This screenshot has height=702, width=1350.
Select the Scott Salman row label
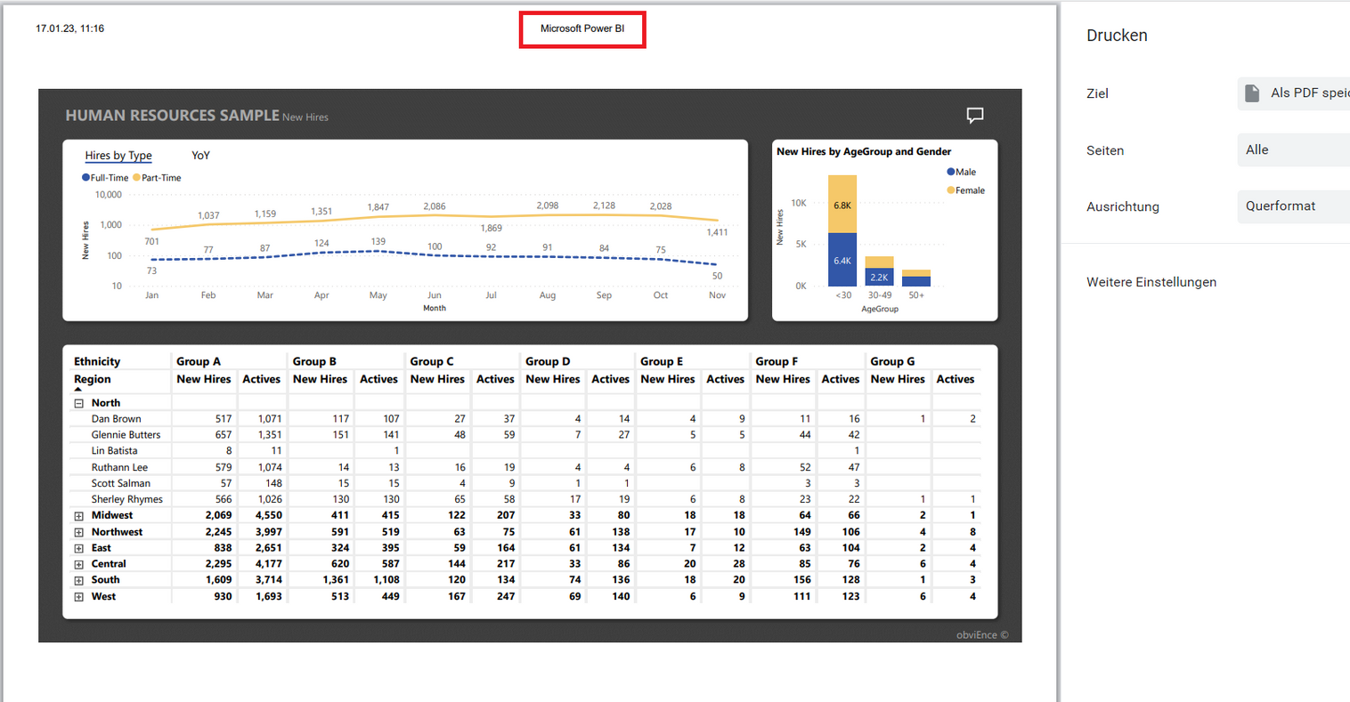coord(120,483)
